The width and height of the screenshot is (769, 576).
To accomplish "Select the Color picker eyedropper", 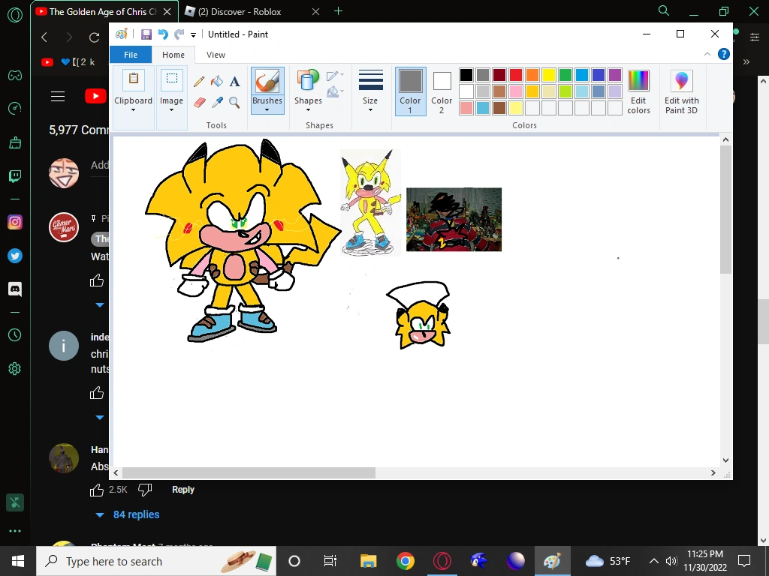I will click(217, 102).
